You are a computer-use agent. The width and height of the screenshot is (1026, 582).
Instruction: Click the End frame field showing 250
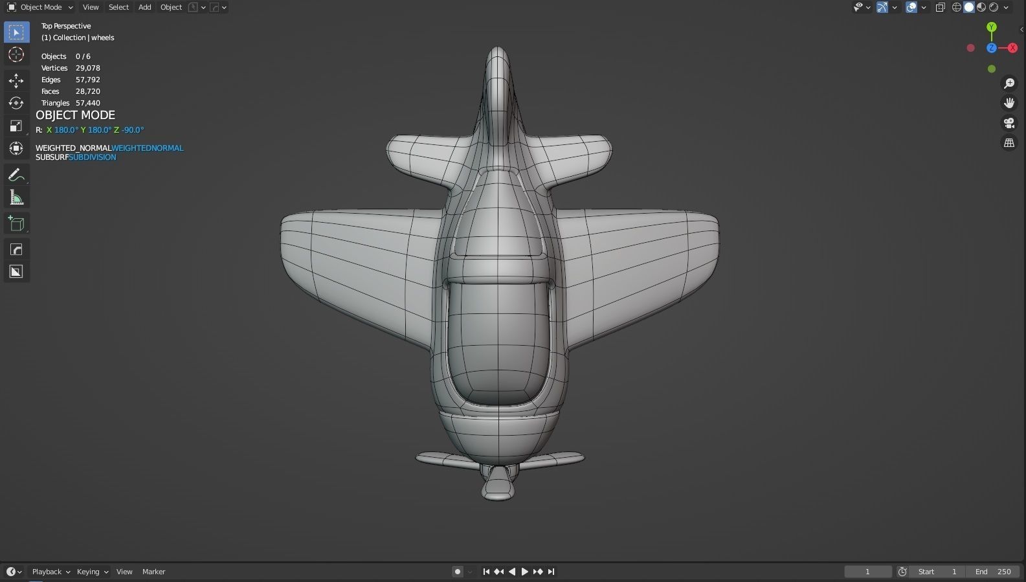tap(993, 572)
